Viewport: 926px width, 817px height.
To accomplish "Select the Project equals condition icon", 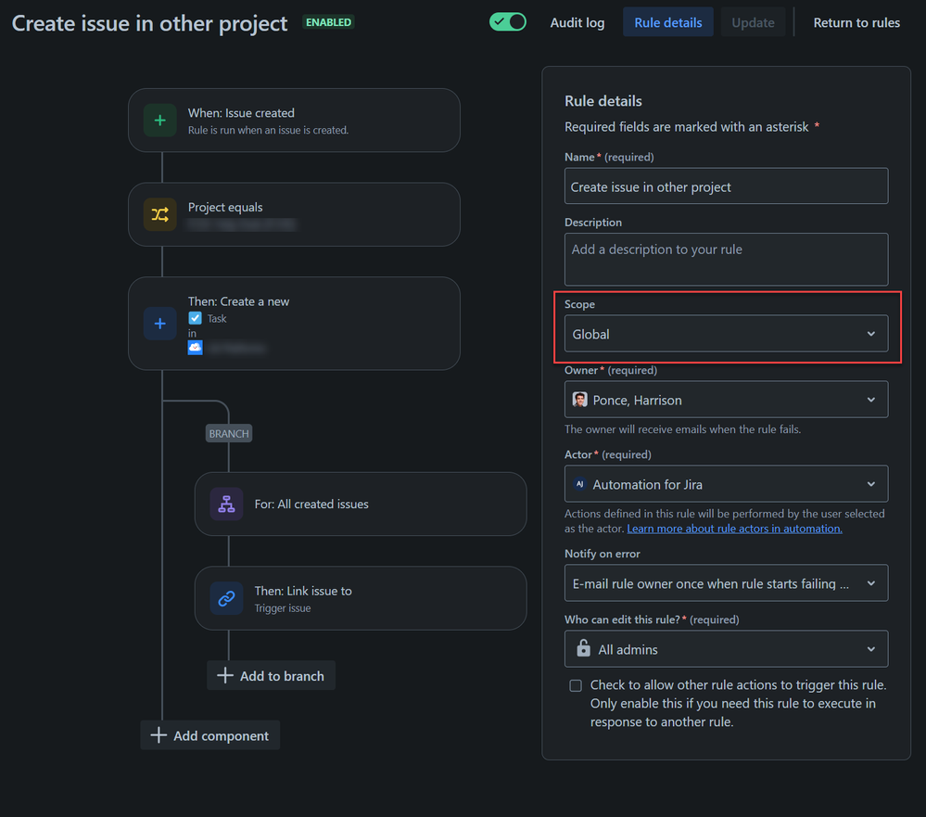I will click(x=159, y=214).
